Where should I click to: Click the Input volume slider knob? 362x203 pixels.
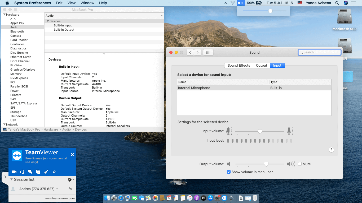tap(260, 131)
